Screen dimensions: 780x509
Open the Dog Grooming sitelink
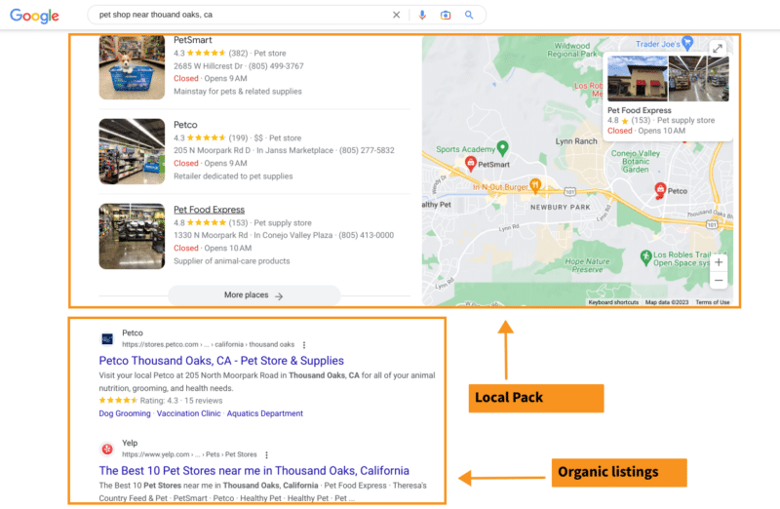[125, 413]
